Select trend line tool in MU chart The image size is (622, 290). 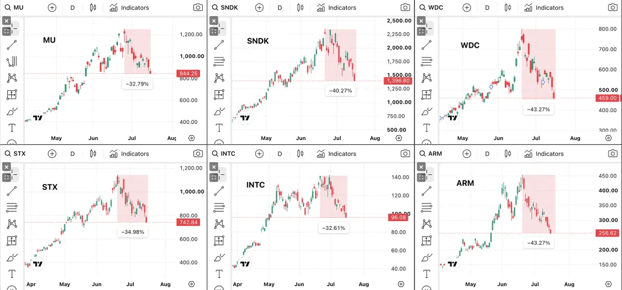(11, 45)
